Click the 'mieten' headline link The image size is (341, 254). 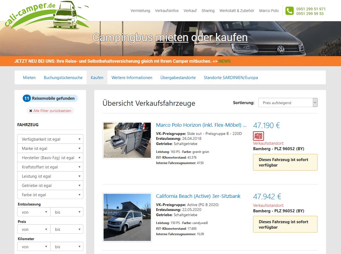tap(172, 37)
